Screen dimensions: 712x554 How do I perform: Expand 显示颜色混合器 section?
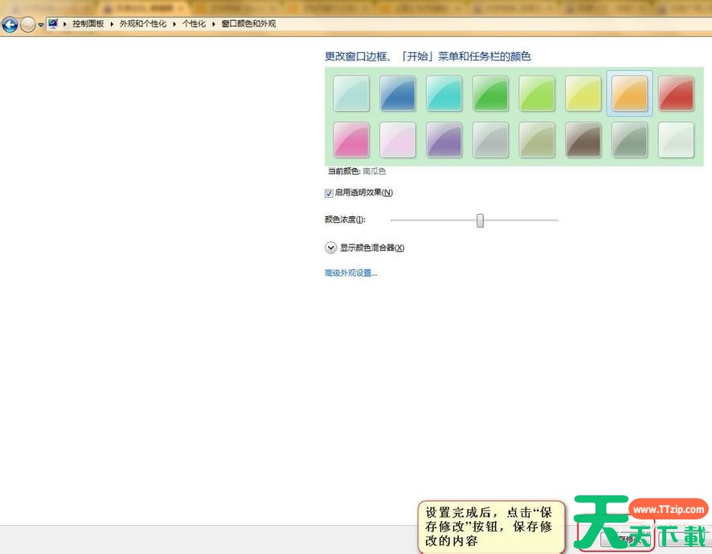tap(330, 248)
